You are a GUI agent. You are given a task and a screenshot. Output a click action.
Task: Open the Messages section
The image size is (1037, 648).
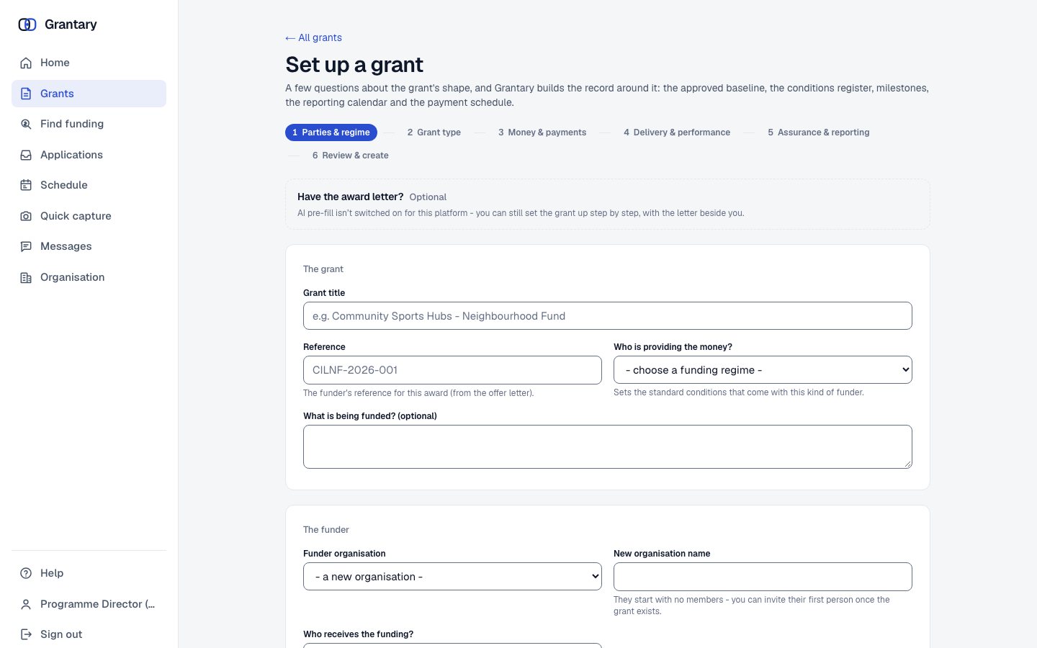89,246
